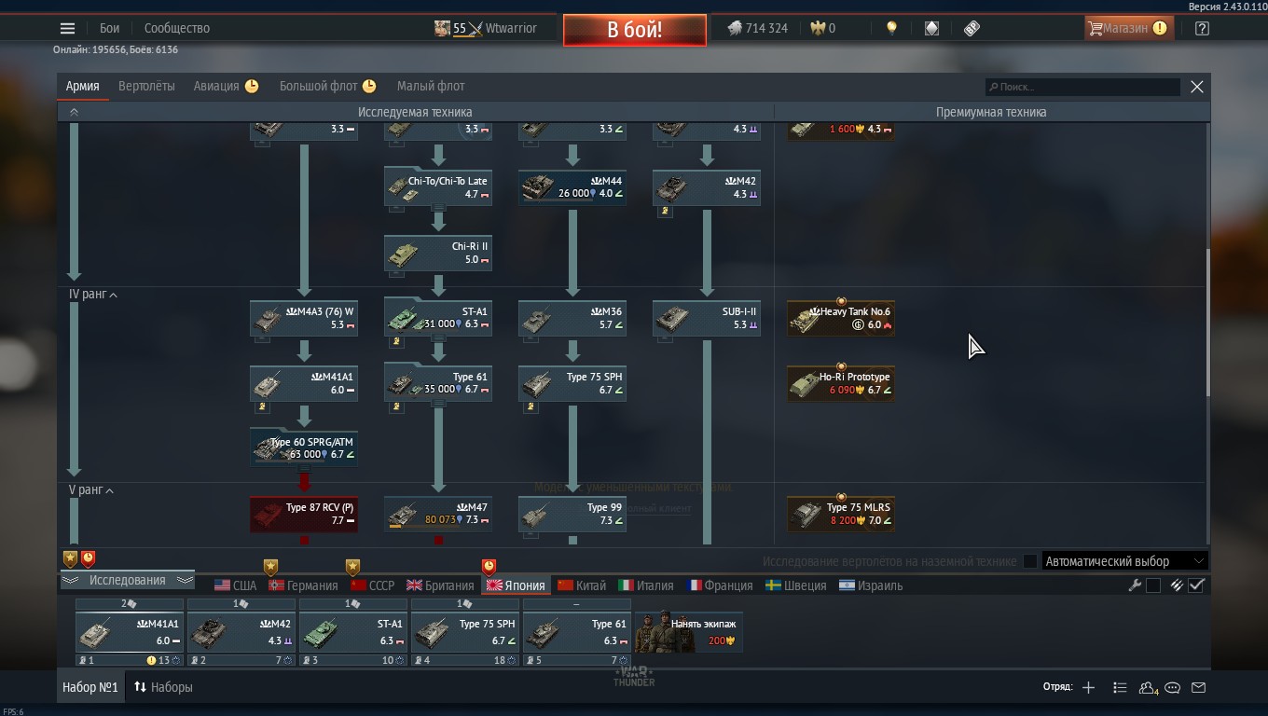Screen dimensions: 1268x716
Task: Select the Type 99 vehicle
Action: pos(572,514)
